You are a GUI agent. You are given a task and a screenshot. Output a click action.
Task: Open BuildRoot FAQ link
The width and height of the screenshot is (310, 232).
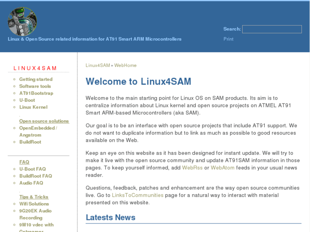click(35, 176)
